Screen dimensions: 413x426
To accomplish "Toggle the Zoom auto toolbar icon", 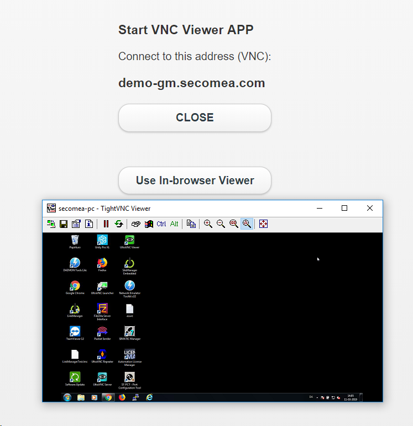I will coord(247,224).
